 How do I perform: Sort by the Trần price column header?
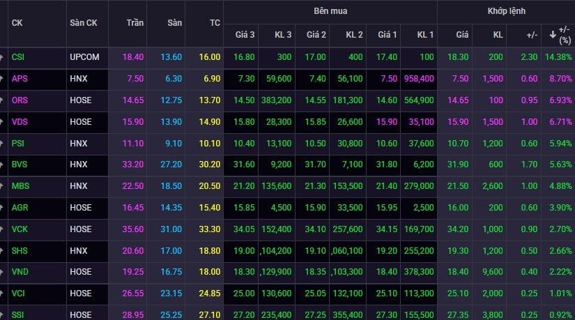tap(135, 23)
